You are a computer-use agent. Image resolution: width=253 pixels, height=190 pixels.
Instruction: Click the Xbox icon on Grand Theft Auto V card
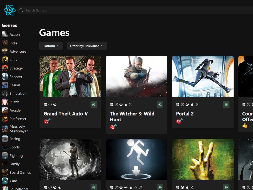(x=55, y=105)
